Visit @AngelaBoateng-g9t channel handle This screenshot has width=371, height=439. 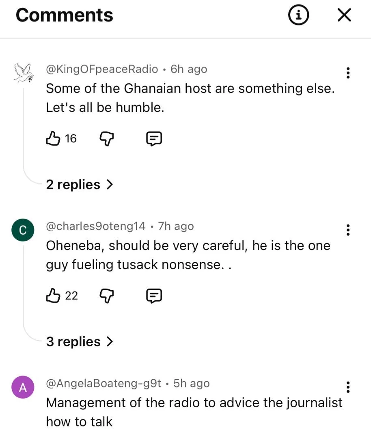(104, 383)
